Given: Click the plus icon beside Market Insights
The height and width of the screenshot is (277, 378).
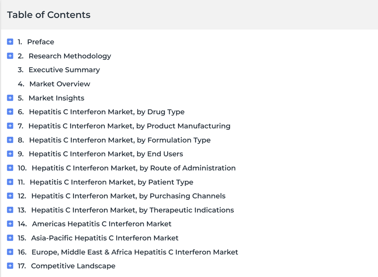Looking at the screenshot, I should tap(10, 98).
